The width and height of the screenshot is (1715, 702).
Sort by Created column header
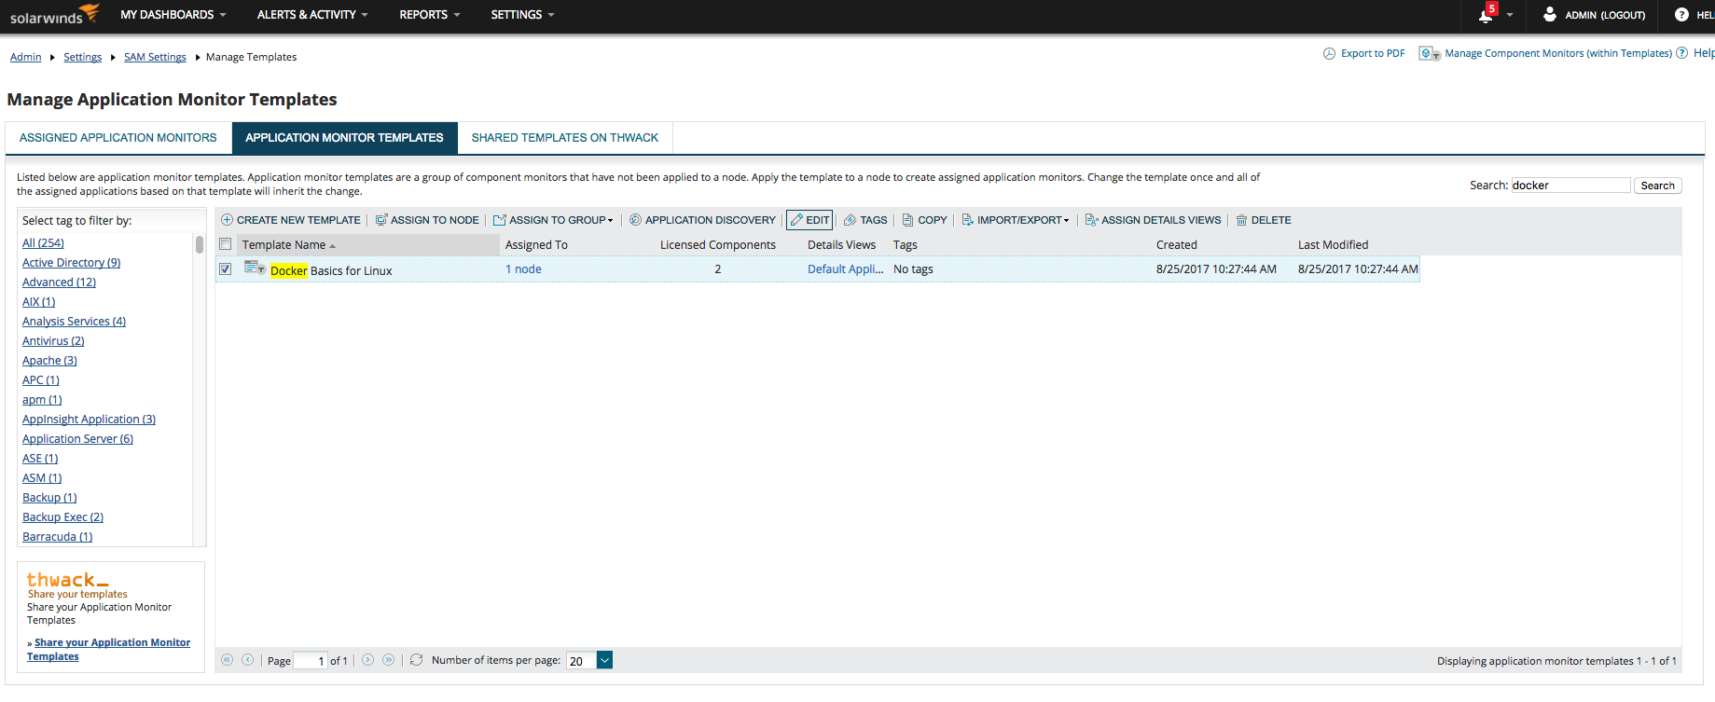(x=1176, y=244)
